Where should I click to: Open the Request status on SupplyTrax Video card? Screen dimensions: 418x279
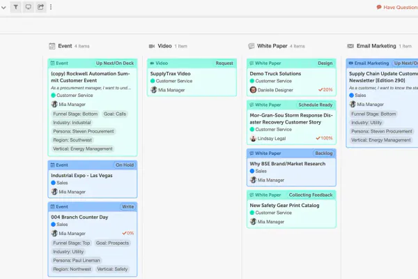pos(224,63)
